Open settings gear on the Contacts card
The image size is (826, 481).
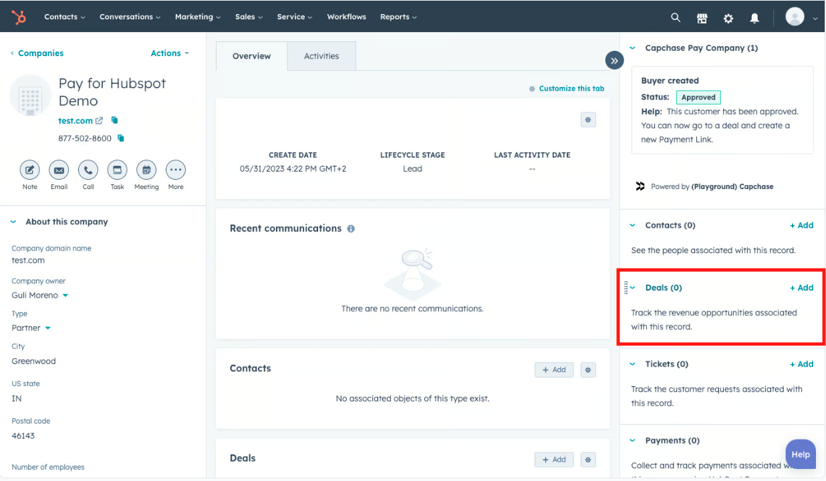point(588,369)
